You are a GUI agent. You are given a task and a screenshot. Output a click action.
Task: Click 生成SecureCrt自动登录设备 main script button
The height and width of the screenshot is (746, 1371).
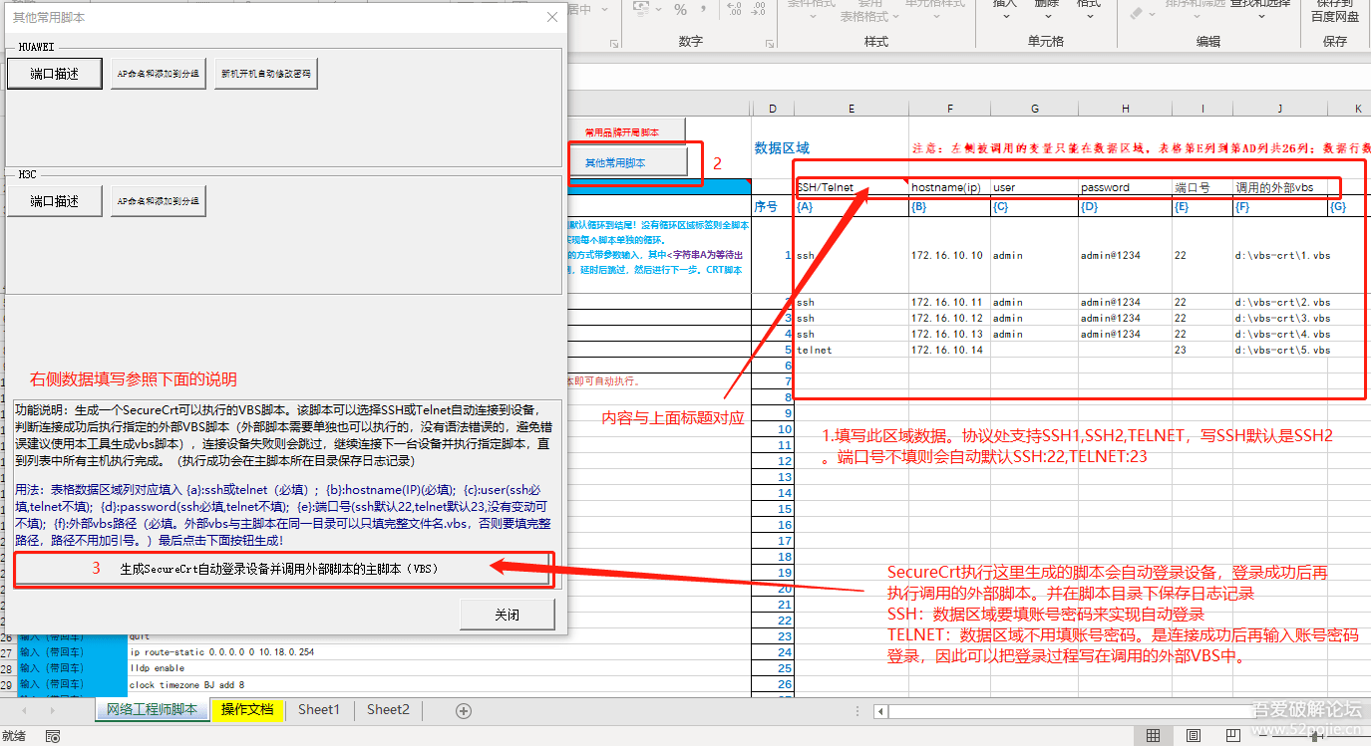click(x=282, y=569)
